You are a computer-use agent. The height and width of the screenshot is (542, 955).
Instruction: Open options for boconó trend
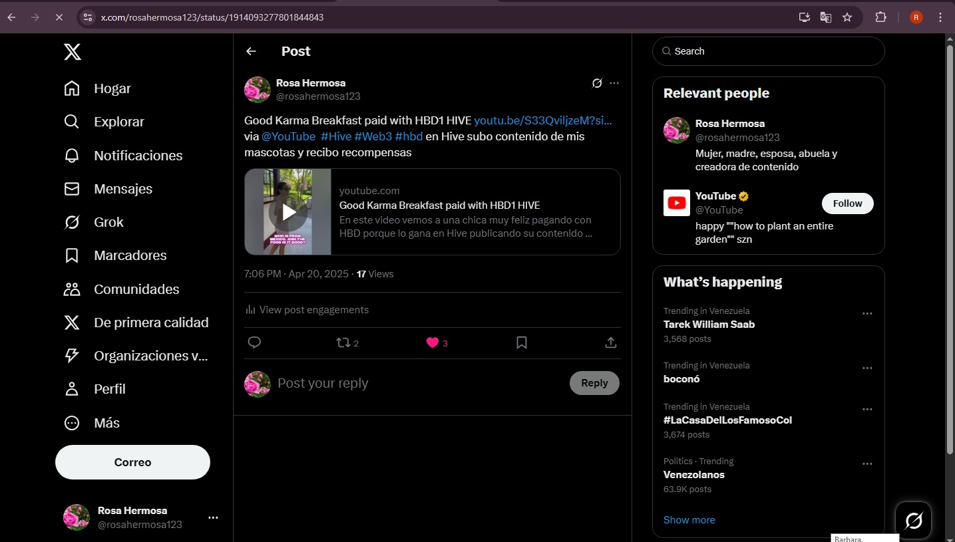click(867, 368)
